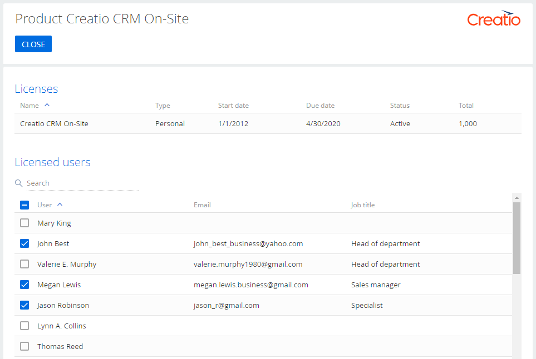This screenshot has height=359, width=536.
Task: Click the Product Creatio CRM On-Site title
Action: pyautogui.click(x=102, y=19)
